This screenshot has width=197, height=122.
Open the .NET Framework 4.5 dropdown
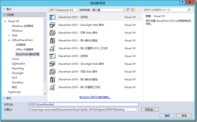pos(64,10)
